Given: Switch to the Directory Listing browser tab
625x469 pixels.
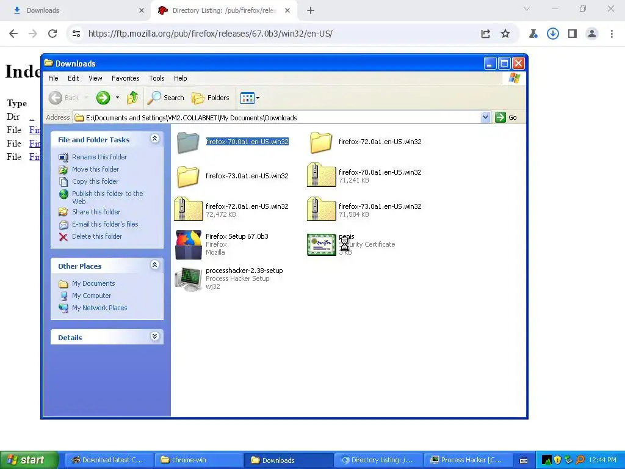Looking at the screenshot, I should point(223,10).
